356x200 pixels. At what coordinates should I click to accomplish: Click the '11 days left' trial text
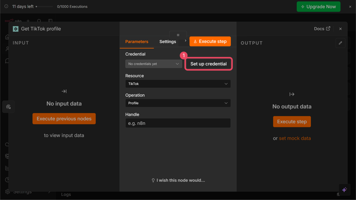[23, 6]
